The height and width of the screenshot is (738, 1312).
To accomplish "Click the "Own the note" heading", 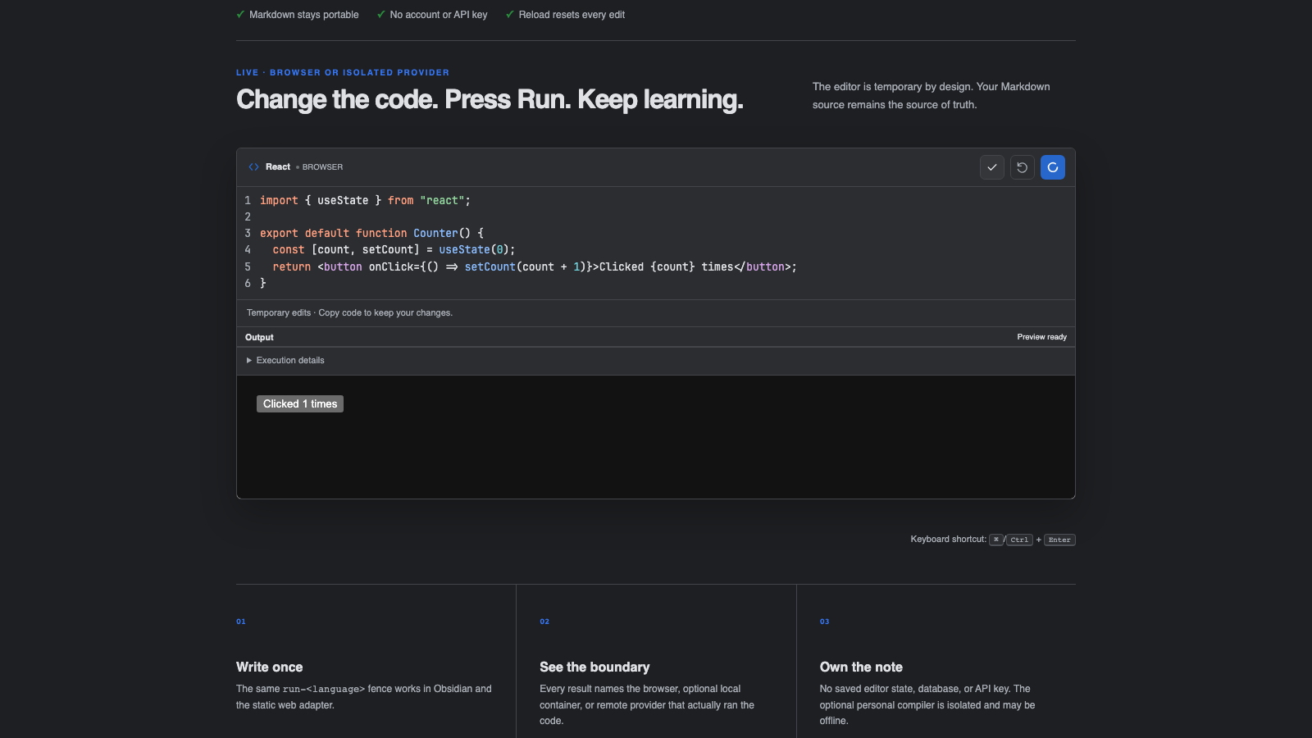I will [x=861, y=667].
